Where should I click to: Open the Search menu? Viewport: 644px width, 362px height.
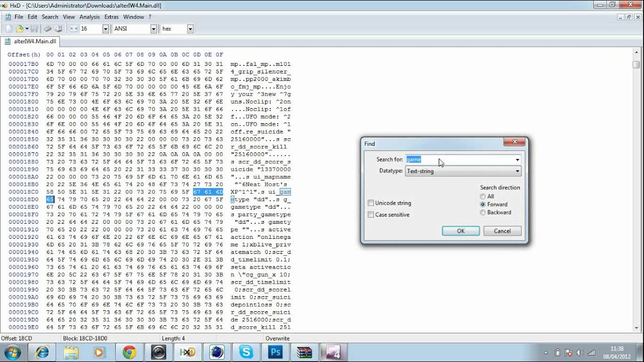point(50,17)
